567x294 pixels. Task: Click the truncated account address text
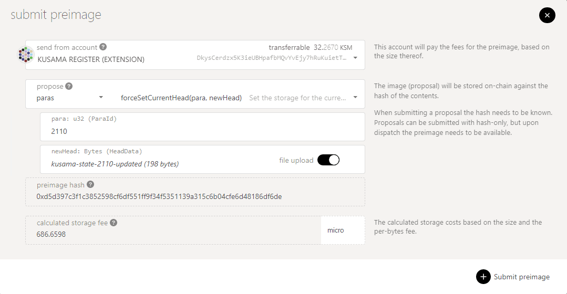(x=271, y=58)
